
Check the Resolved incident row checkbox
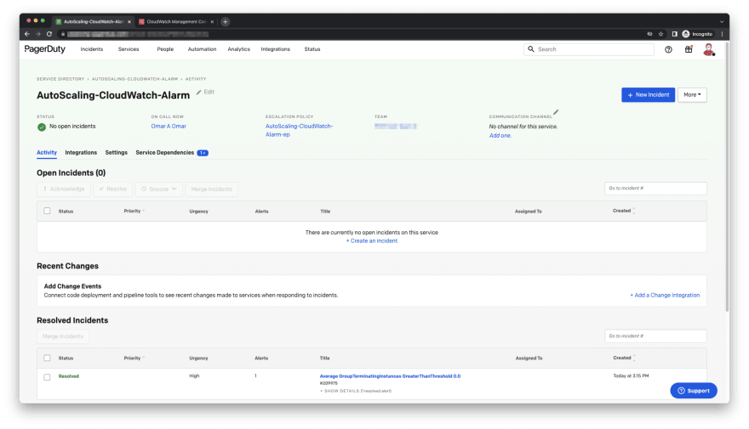coord(47,377)
